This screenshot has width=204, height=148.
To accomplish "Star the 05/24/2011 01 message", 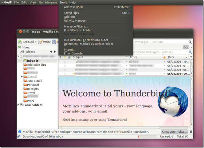I will [x=65, y=66].
